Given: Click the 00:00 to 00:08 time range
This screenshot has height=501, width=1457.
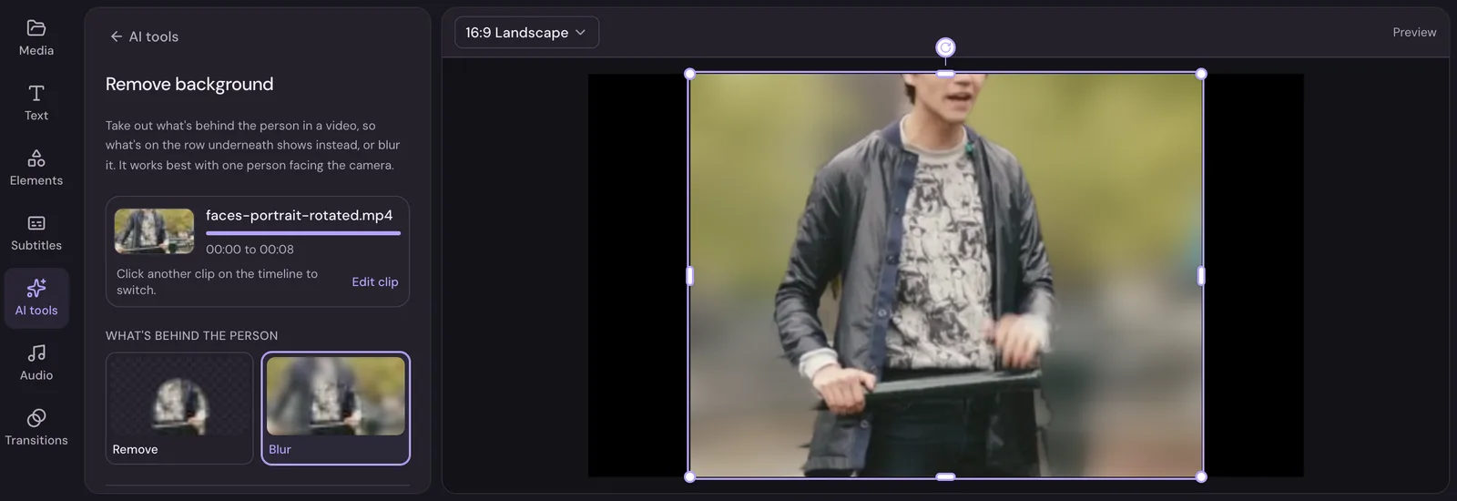Looking at the screenshot, I should (x=250, y=249).
